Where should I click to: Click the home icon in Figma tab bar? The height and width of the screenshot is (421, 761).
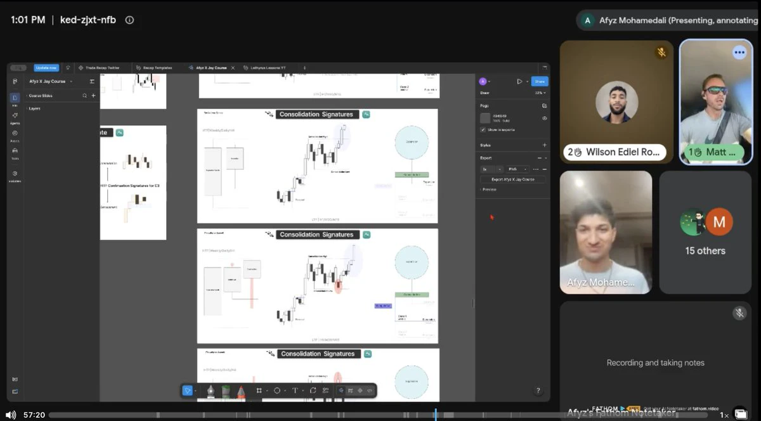point(68,67)
